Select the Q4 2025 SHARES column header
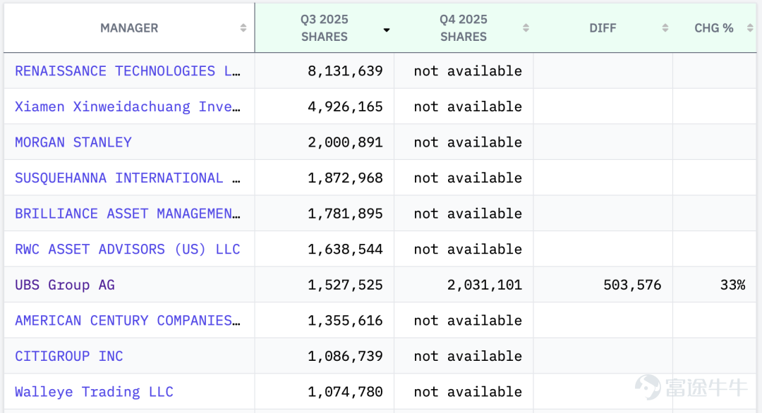The image size is (762, 413). tap(464, 28)
